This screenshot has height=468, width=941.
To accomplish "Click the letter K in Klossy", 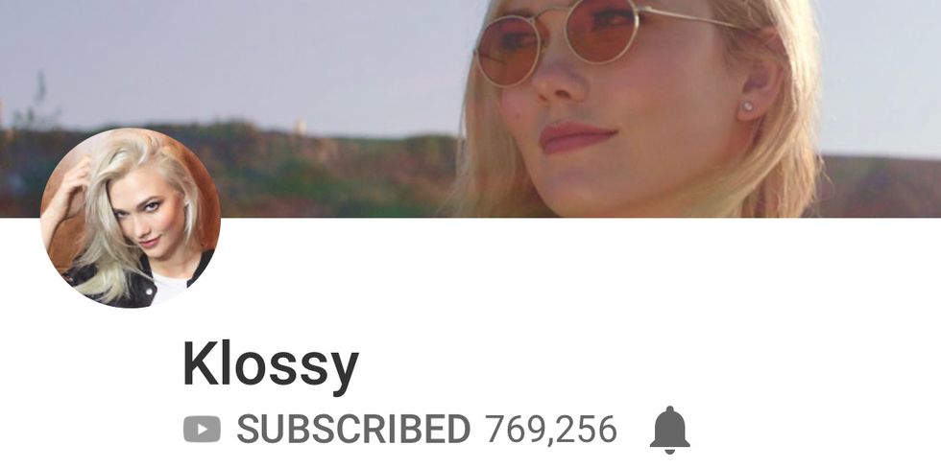I will coord(201,363).
